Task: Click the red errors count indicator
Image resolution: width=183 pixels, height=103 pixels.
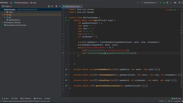Action: [x=167, y=10]
